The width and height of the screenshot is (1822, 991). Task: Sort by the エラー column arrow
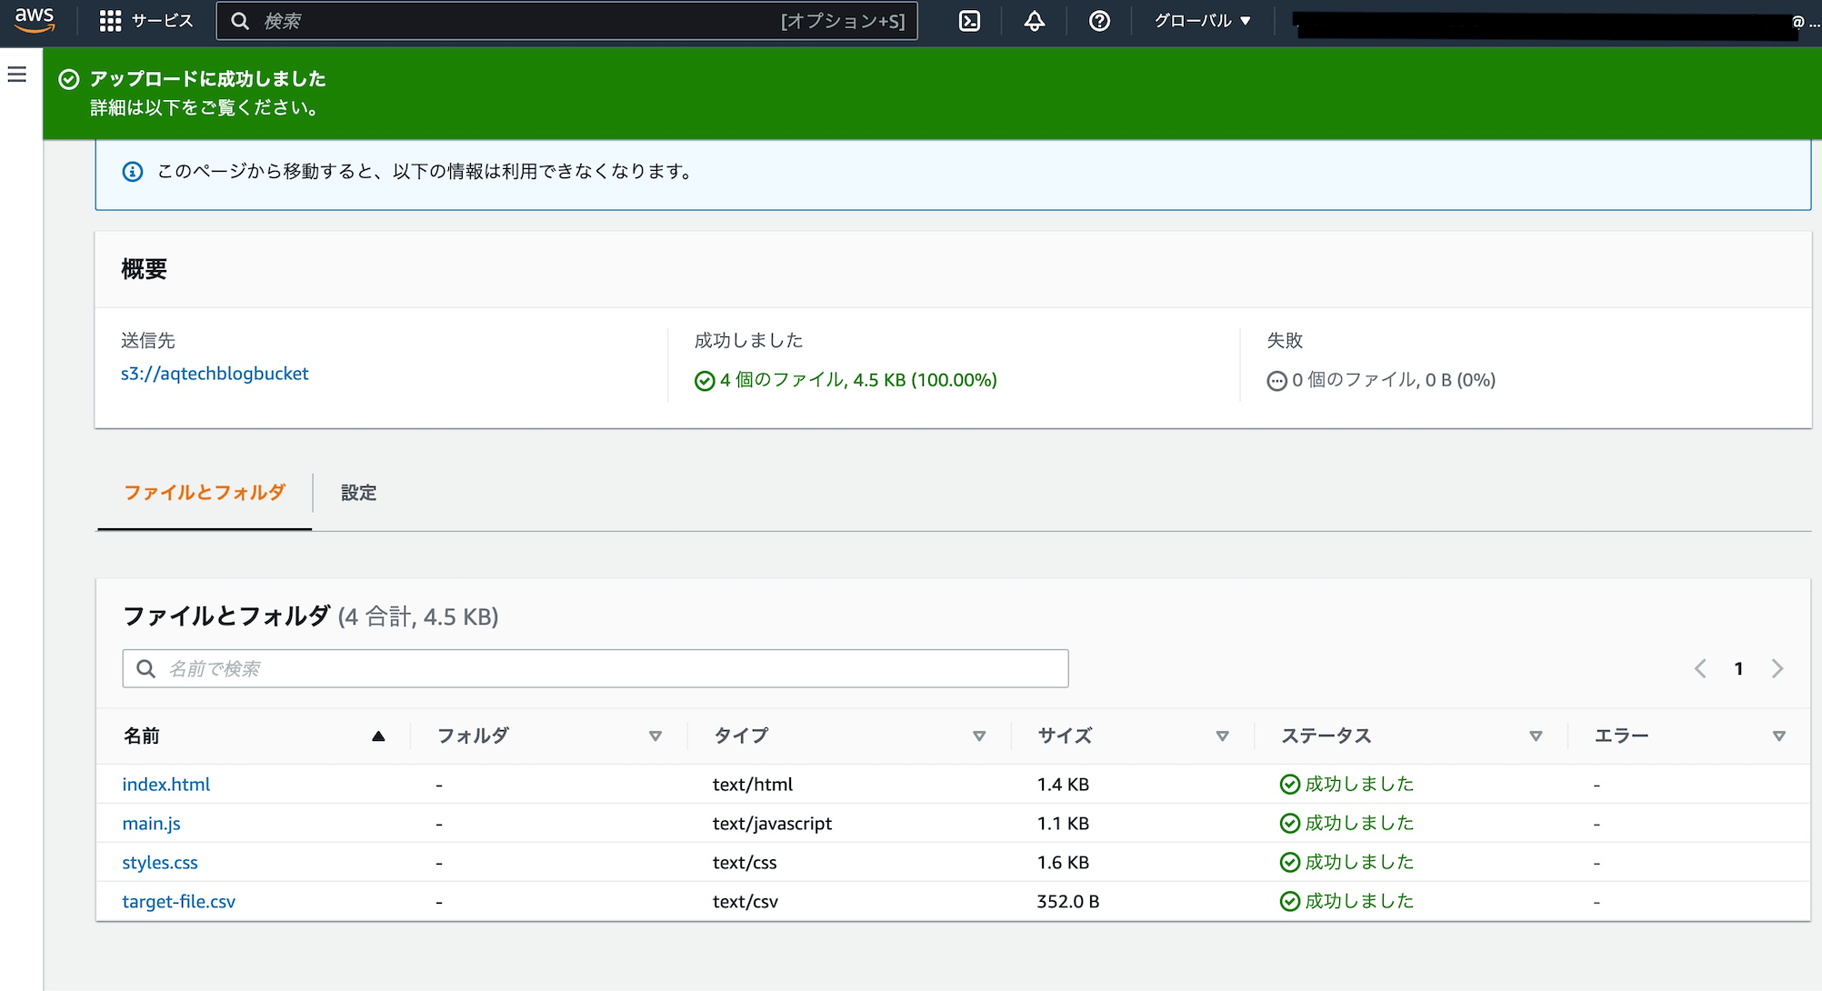tap(1779, 736)
